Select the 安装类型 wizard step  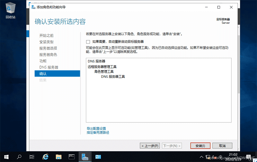[46, 42]
